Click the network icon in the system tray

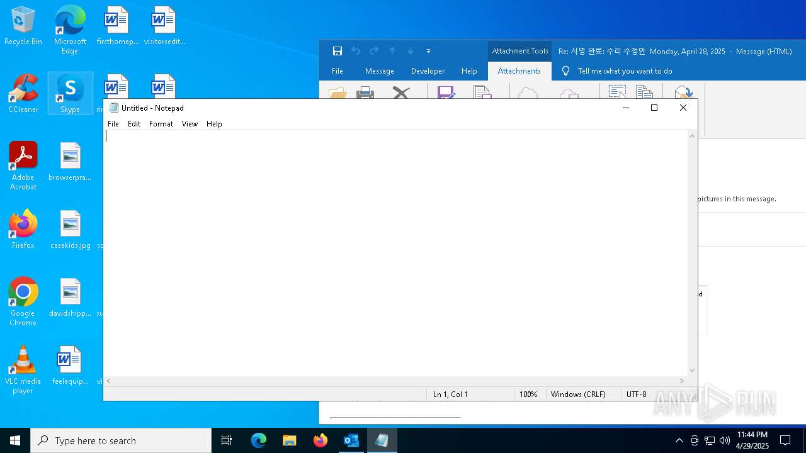click(710, 440)
